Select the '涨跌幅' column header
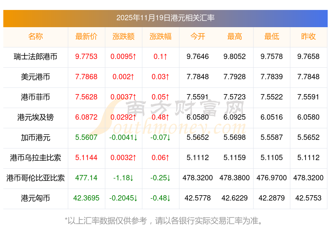 click(161, 36)
